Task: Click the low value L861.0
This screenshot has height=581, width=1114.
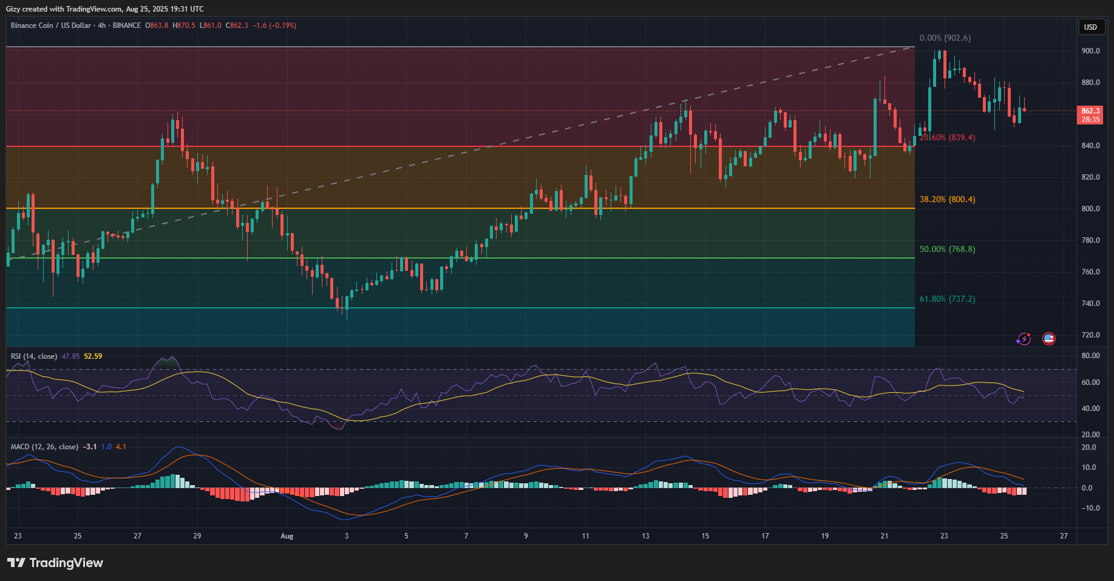Action: point(211,25)
